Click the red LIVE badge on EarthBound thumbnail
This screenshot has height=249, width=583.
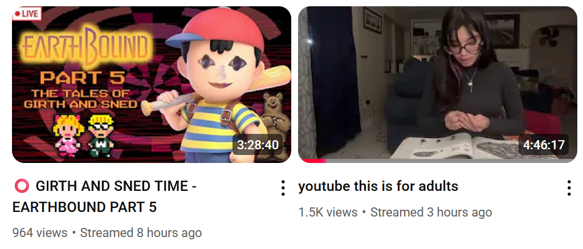point(26,14)
